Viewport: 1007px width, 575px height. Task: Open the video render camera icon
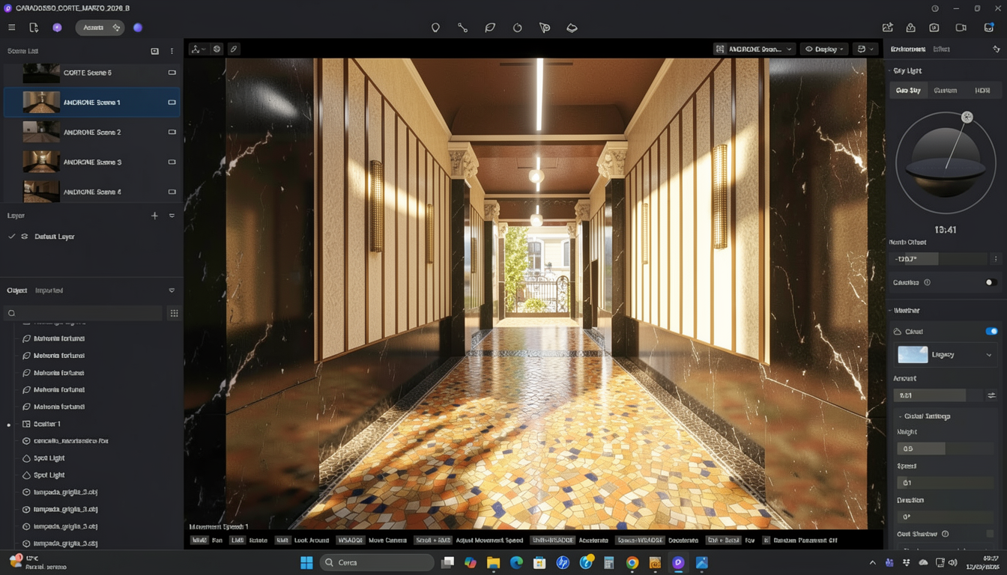(961, 28)
